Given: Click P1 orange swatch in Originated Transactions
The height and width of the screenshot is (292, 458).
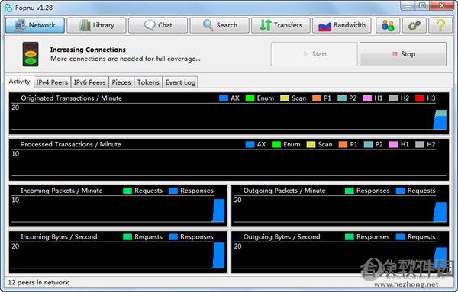Looking at the screenshot, I should pos(317,98).
